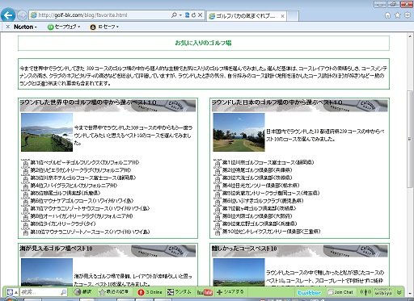Close the ゴルフバカ browser tab

point(282,16)
